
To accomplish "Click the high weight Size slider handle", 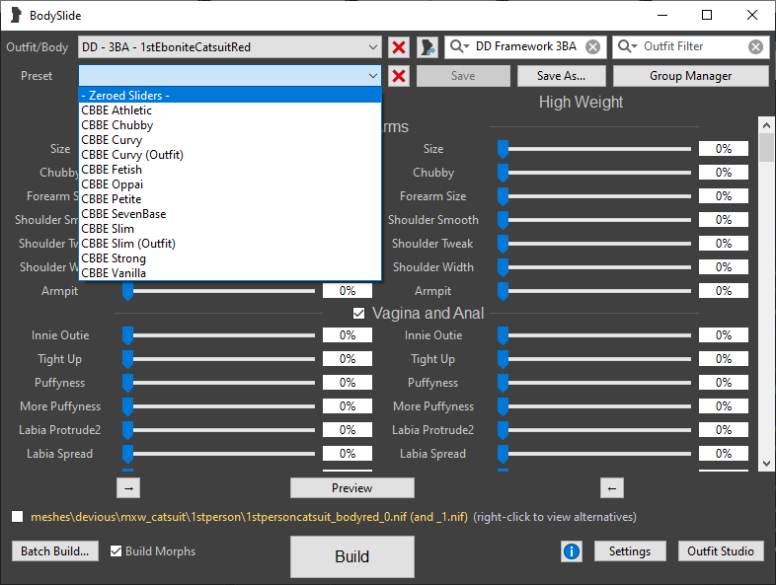I will tap(503, 149).
